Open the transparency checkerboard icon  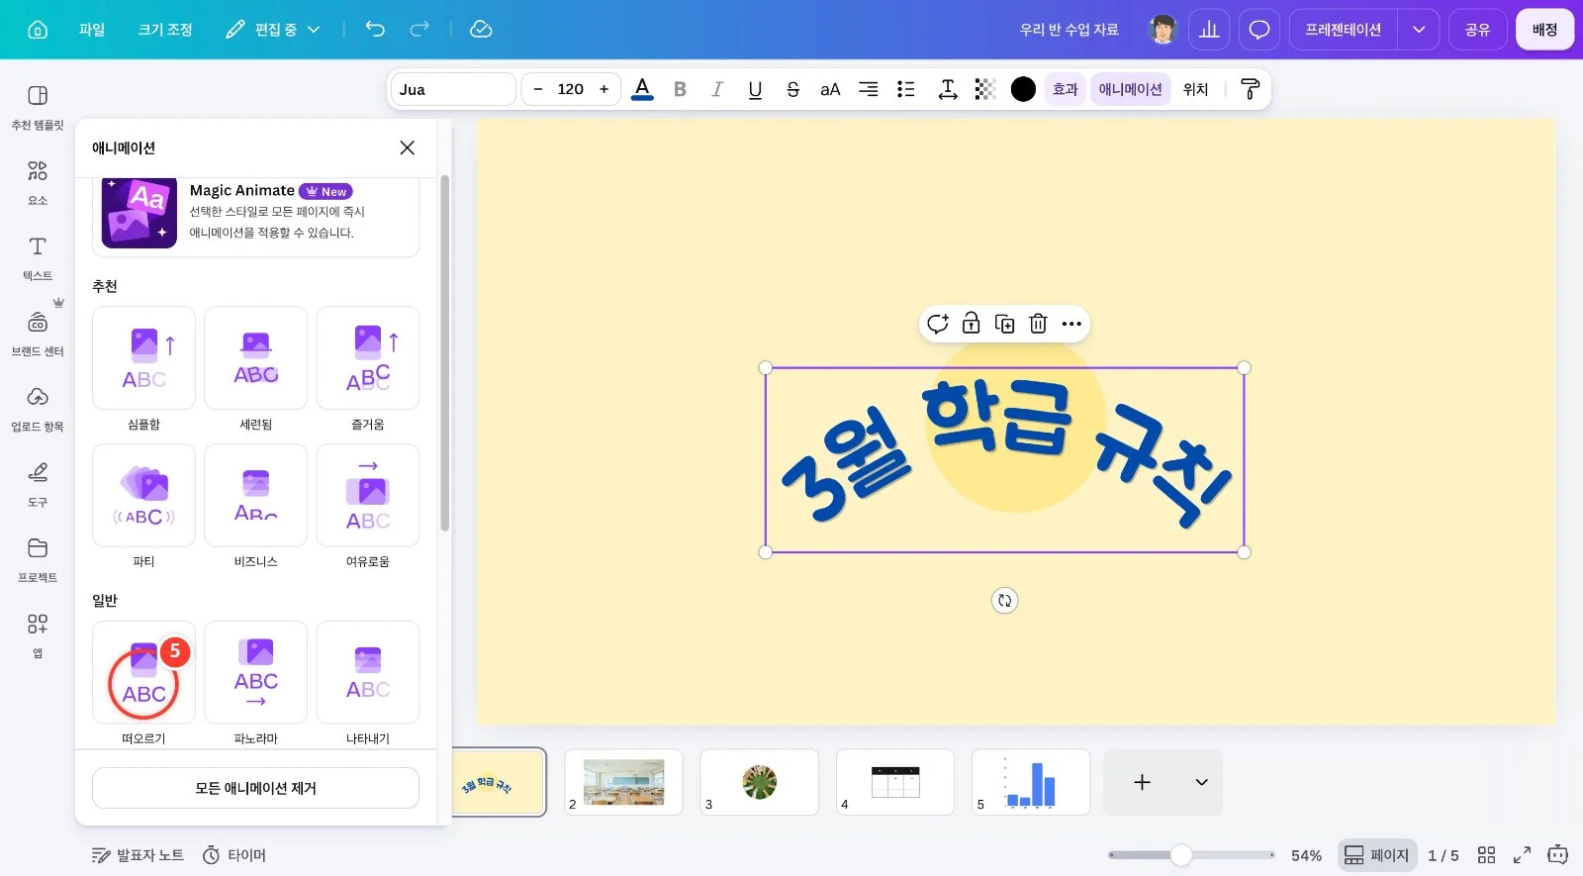point(984,89)
